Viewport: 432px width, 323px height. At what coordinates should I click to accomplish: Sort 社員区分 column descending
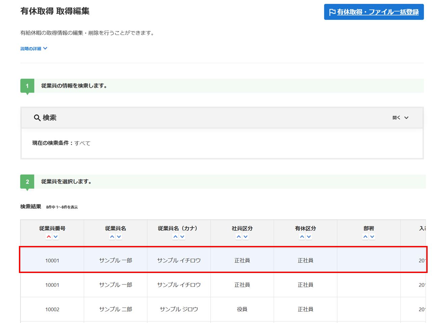(246, 237)
